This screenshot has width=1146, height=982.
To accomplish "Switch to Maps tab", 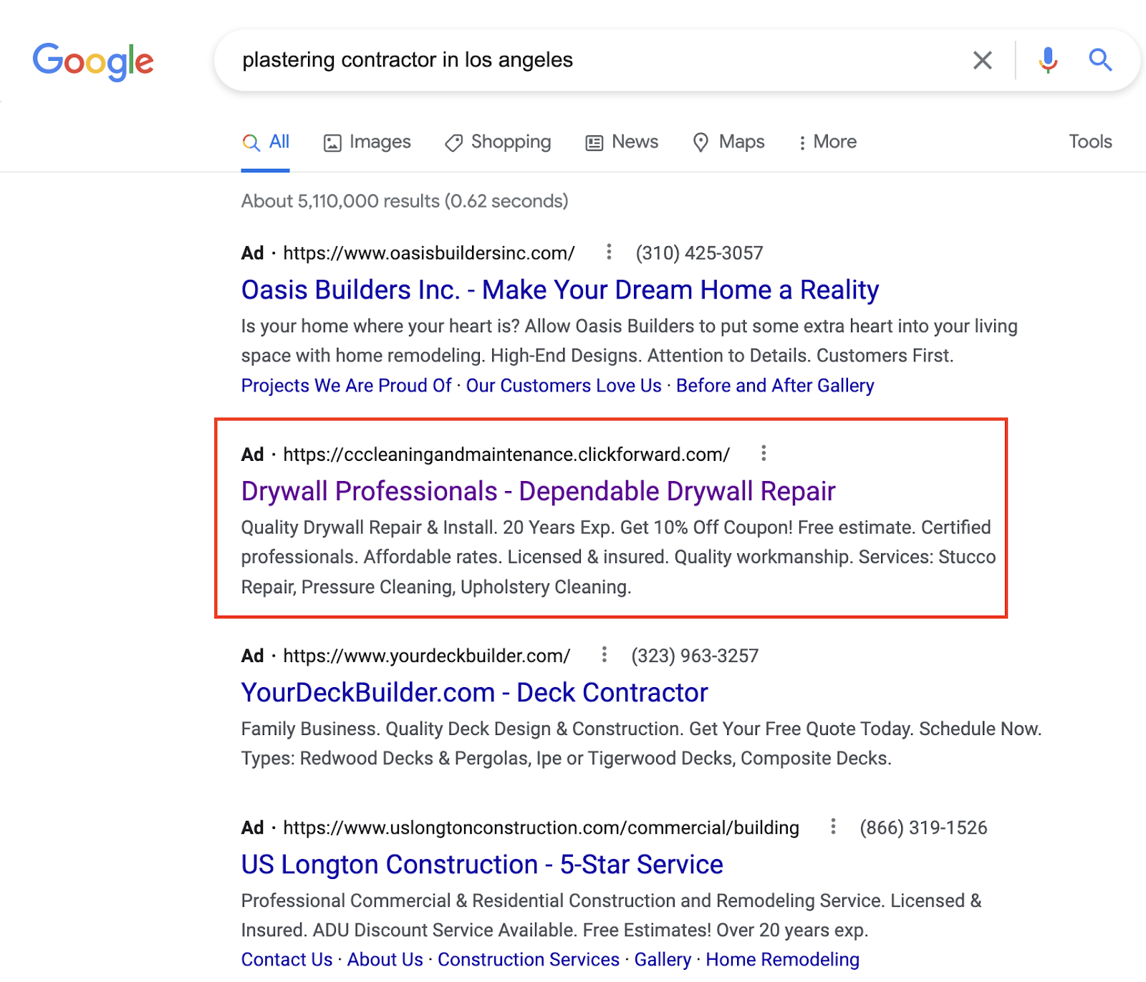I will point(729,142).
